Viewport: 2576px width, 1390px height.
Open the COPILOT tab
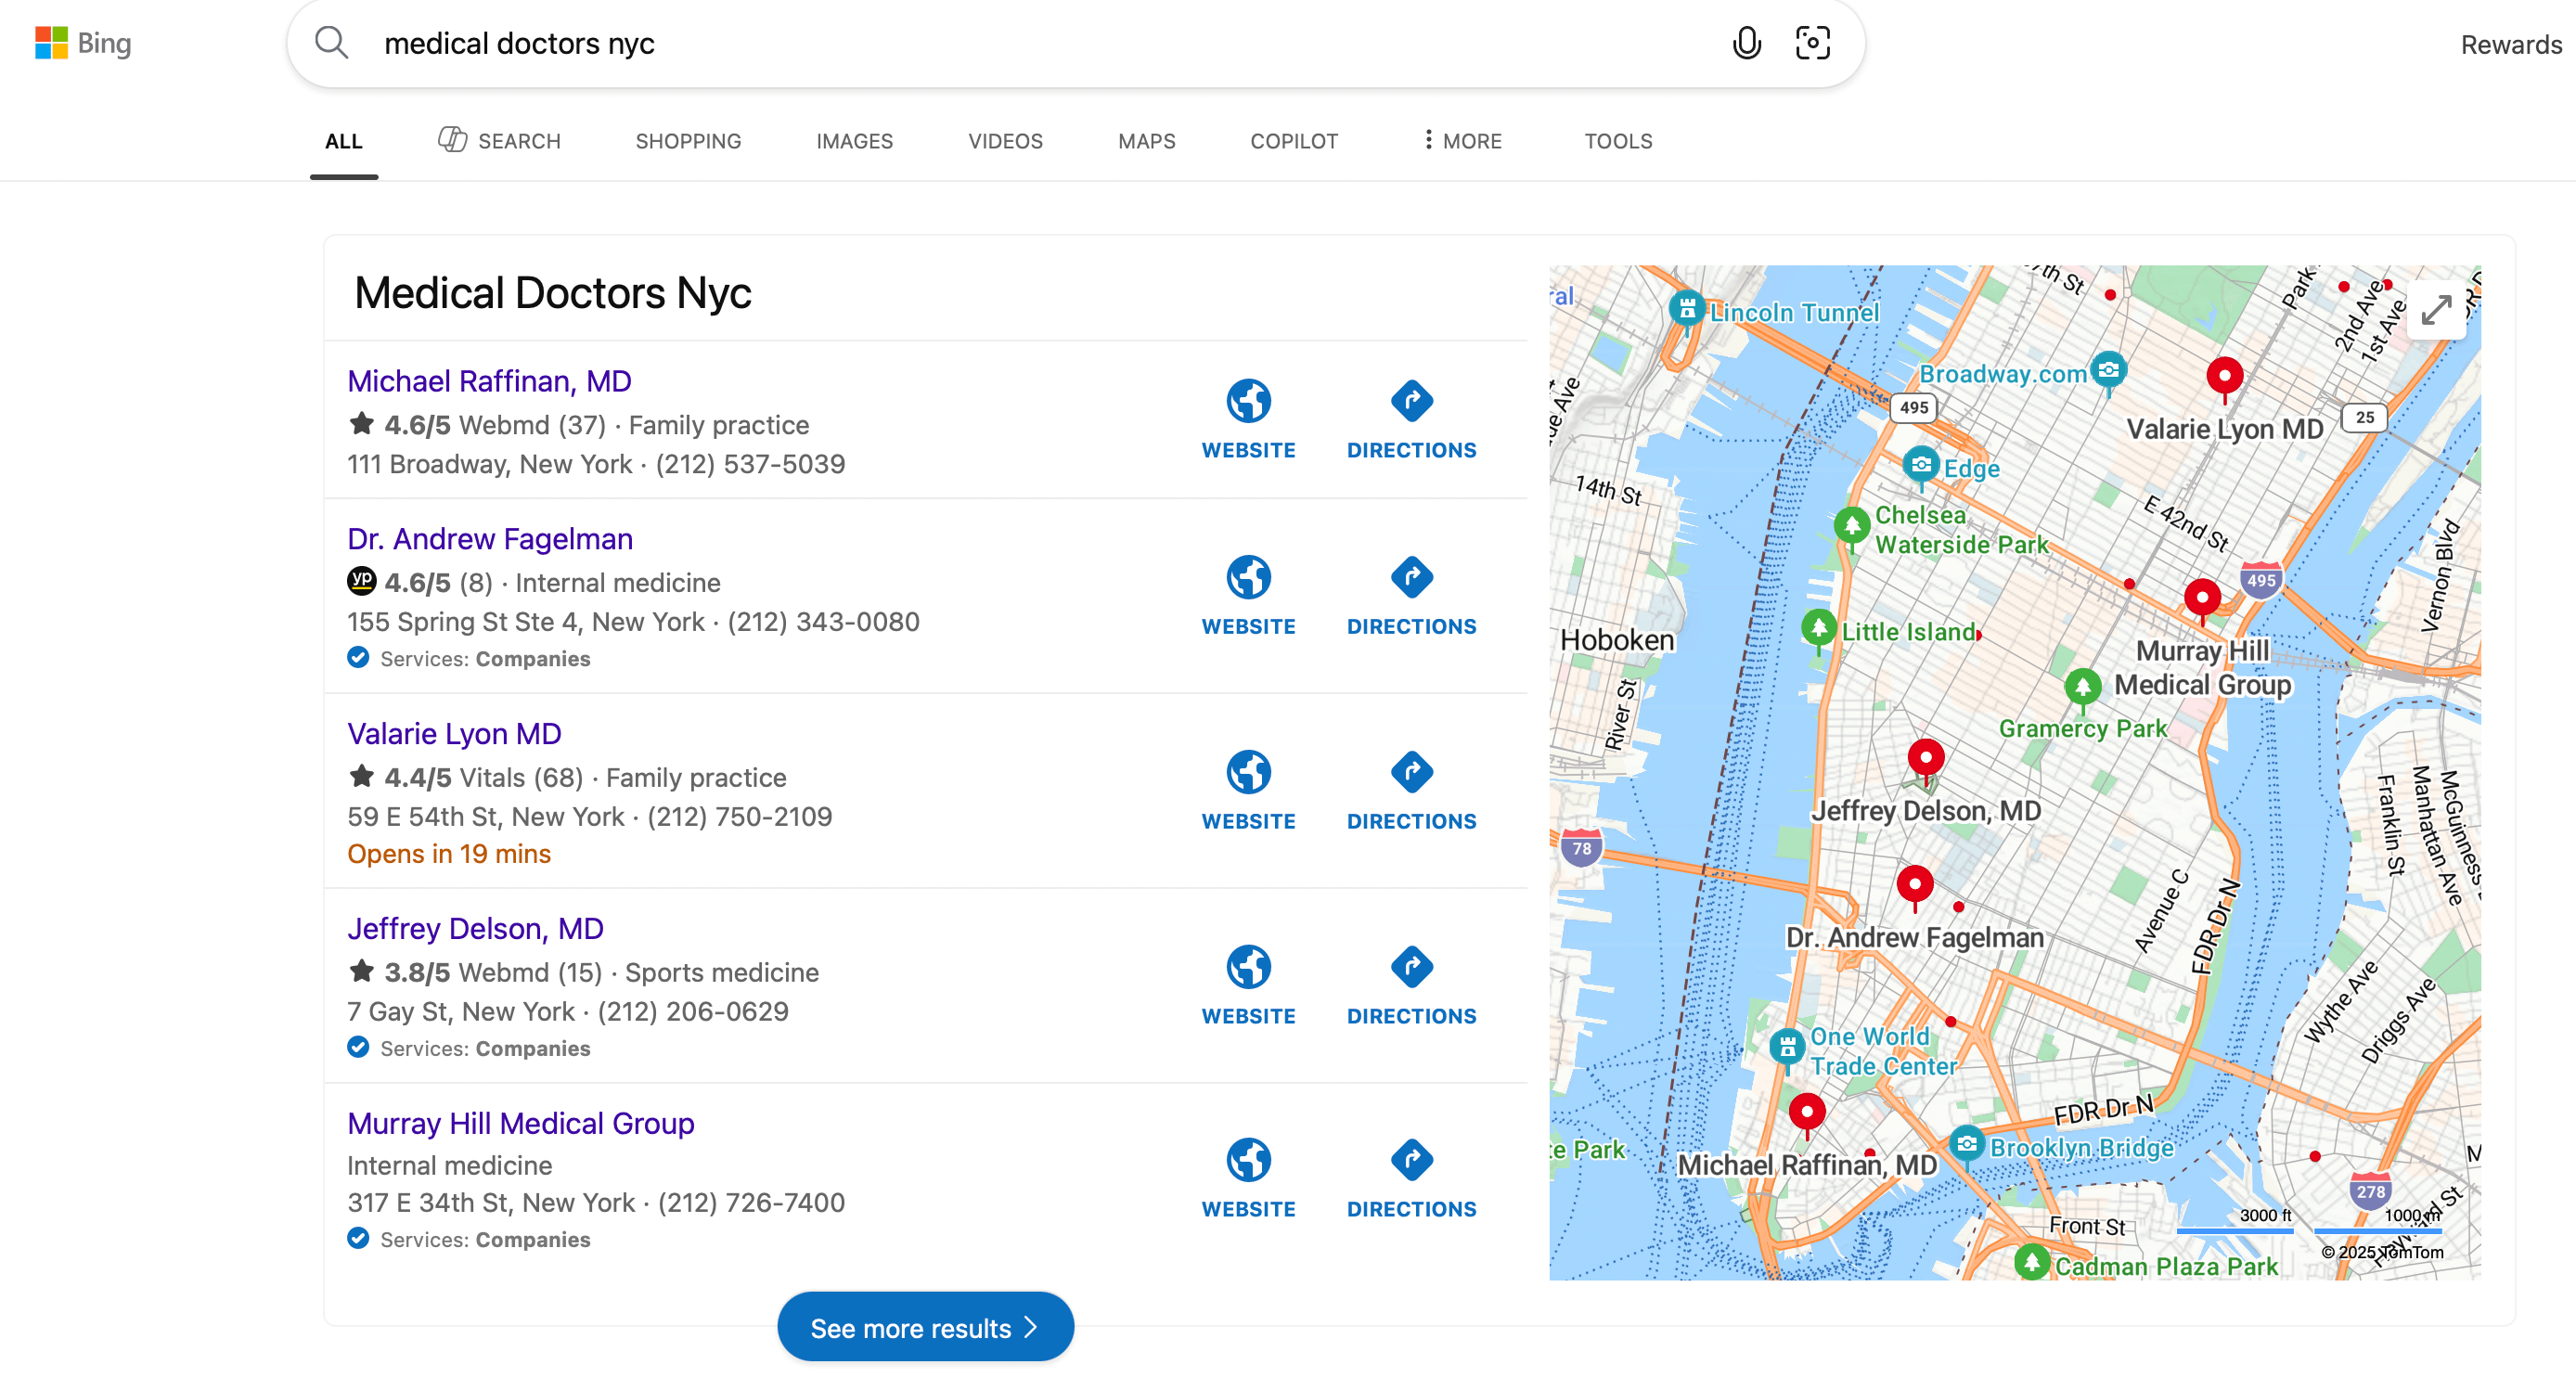(x=1292, y=141)
